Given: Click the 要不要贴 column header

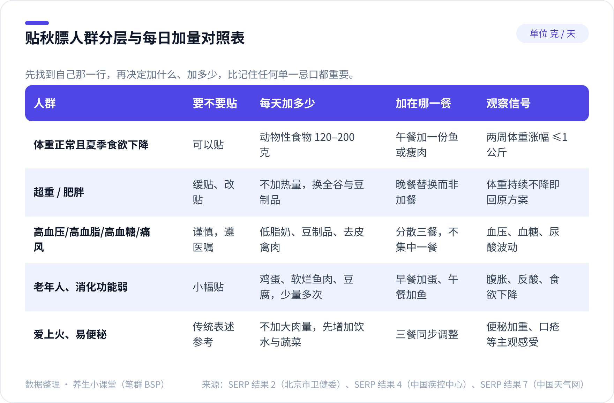Looking at the screenshot, I should pos(215,103).
